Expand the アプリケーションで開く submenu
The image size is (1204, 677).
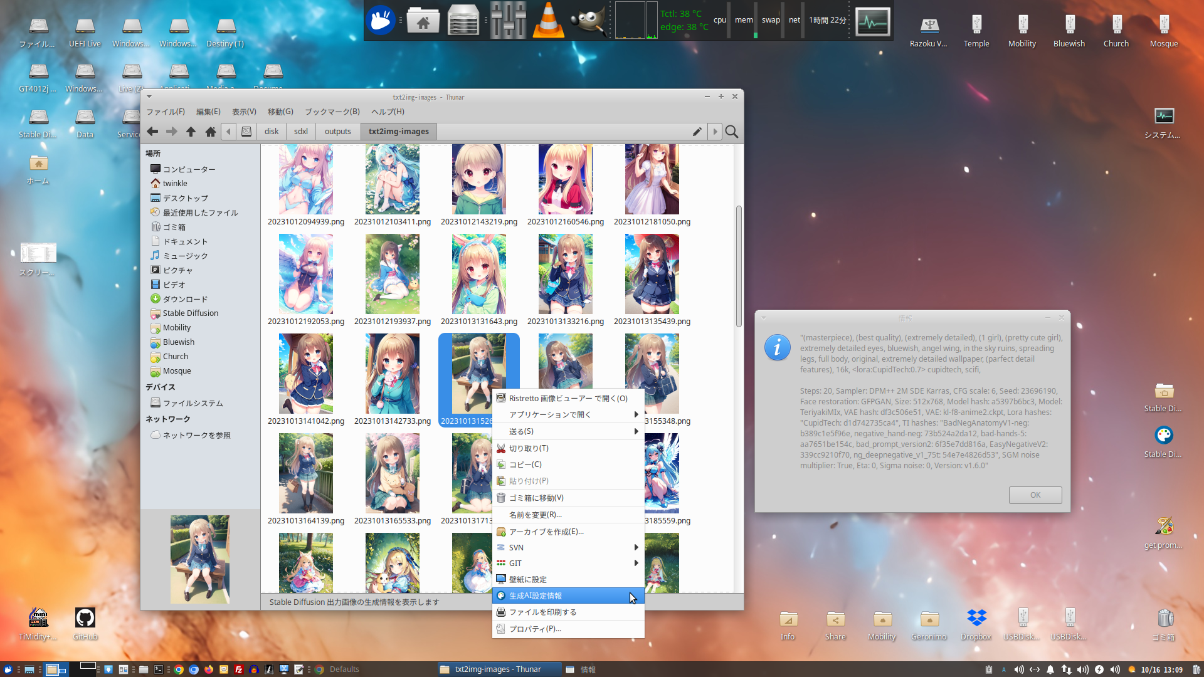coord(568,415)
